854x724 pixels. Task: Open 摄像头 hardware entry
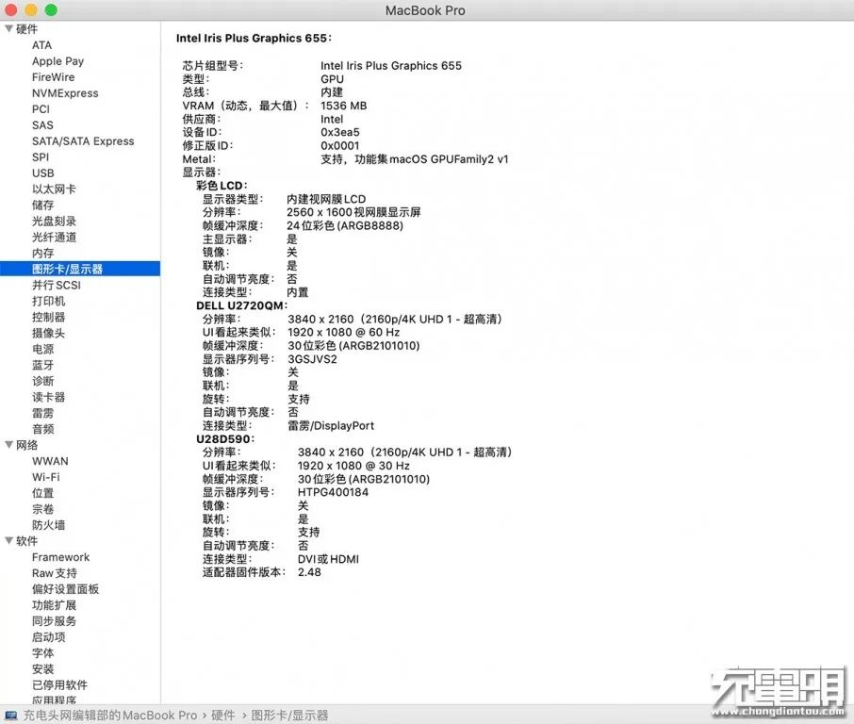[48, 333]
